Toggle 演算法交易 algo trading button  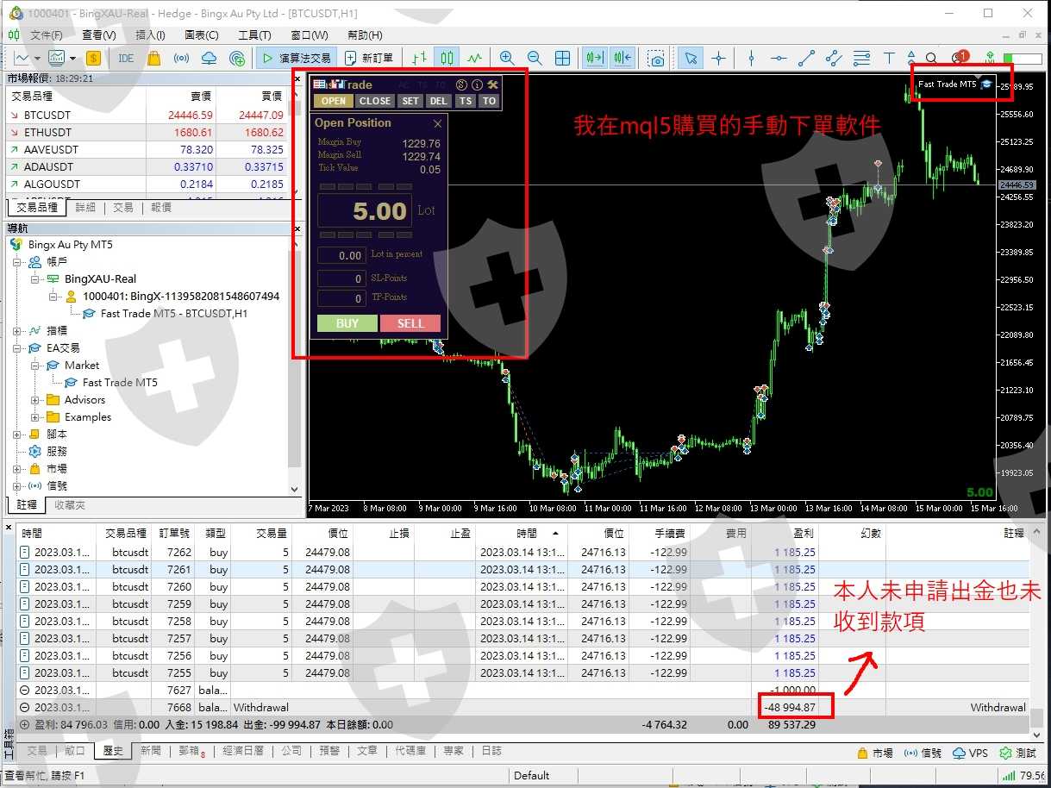295,58
